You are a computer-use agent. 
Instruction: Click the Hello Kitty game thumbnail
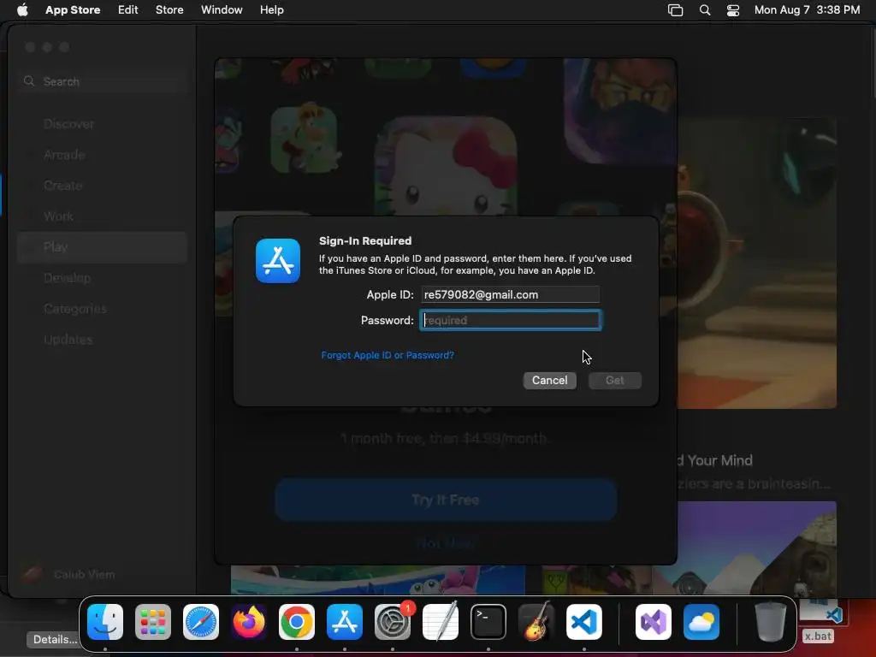[446, 167]
